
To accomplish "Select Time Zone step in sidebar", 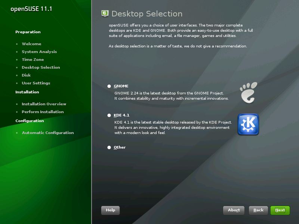I will [33, 60].
